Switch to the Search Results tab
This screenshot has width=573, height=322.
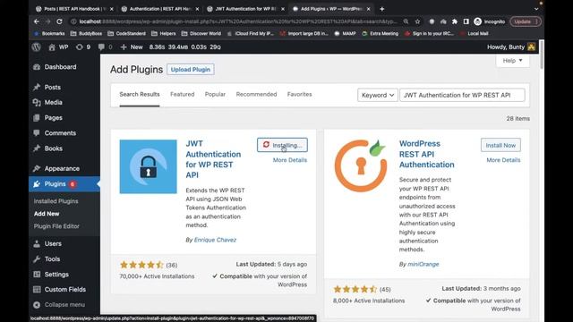pyautogui.click(x=140, y=94)
